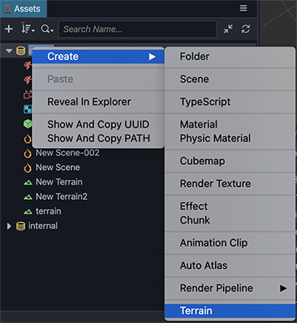
Task: Select New Scene asset
Action: tap(58, 167)
